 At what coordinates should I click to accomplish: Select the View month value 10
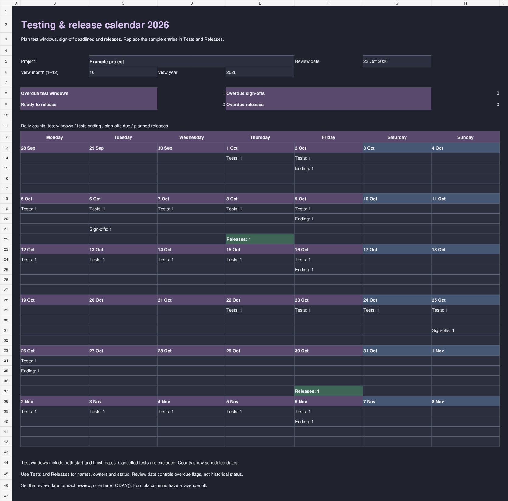tap(123, 72)
